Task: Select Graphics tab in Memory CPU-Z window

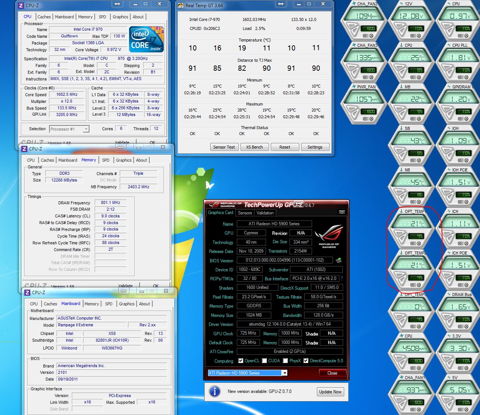Action: tap(124, 160)
